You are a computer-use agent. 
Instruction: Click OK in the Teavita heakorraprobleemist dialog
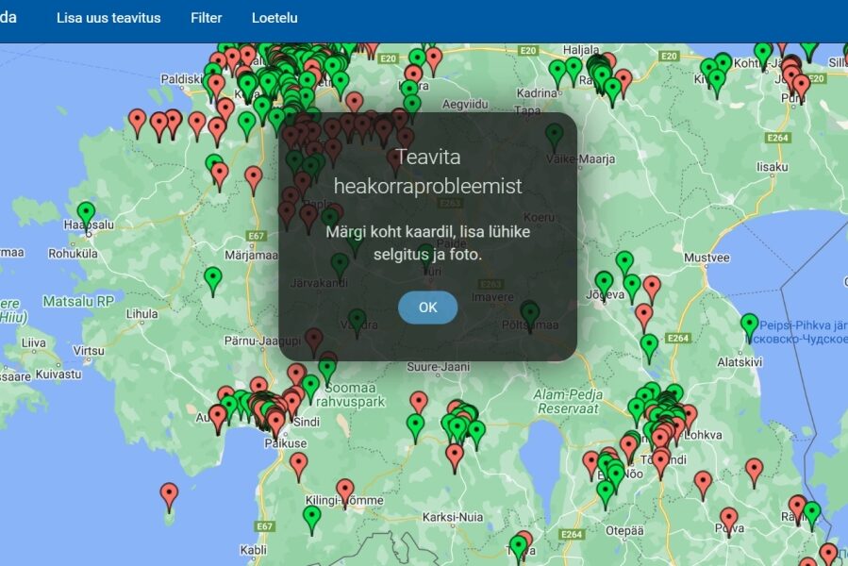point(427,308)
